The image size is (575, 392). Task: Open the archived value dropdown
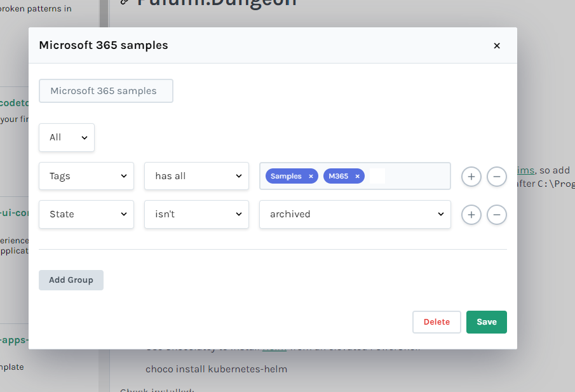tap(355, 215)
